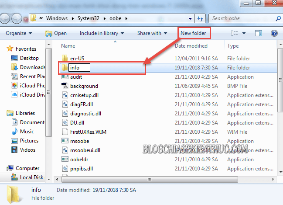Click the horizontal scrollbar left arrow
This screenshot has height=205, width=283.
pos(57,179)
